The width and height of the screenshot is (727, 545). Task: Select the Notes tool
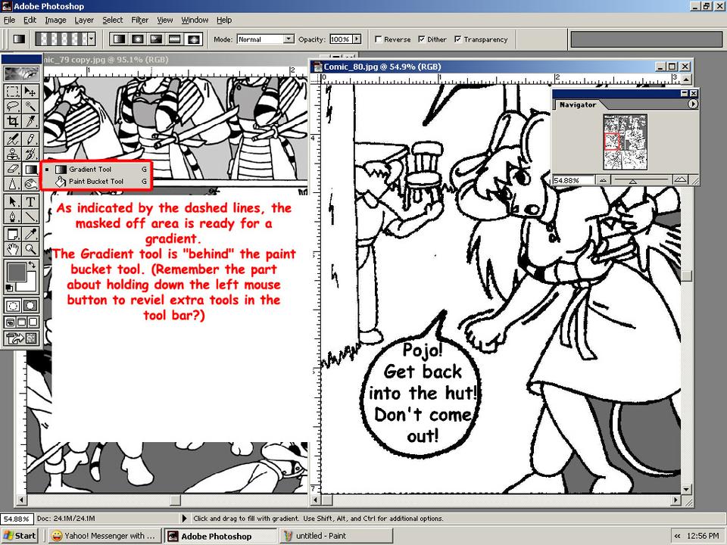[13, 234]
